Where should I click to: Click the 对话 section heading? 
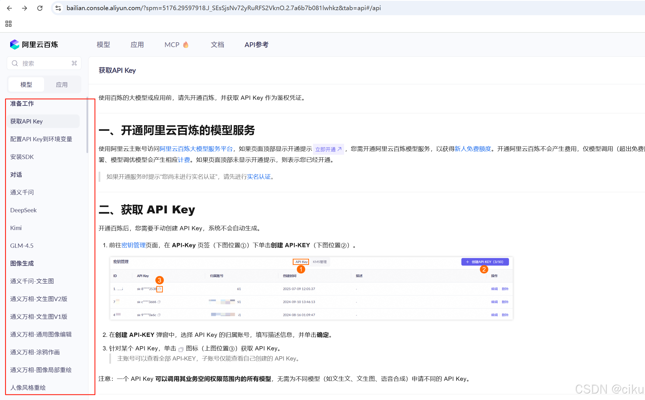coord(16,175)
